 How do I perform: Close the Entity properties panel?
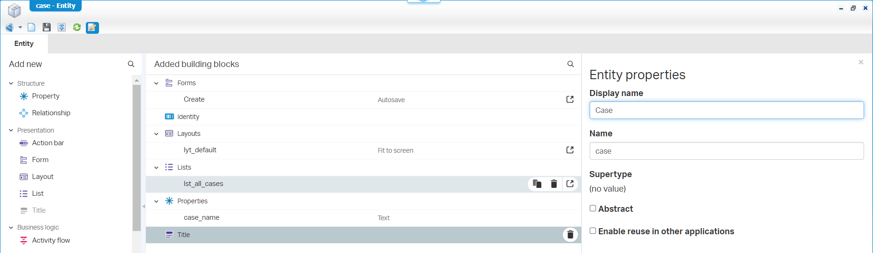pos(861,62)
